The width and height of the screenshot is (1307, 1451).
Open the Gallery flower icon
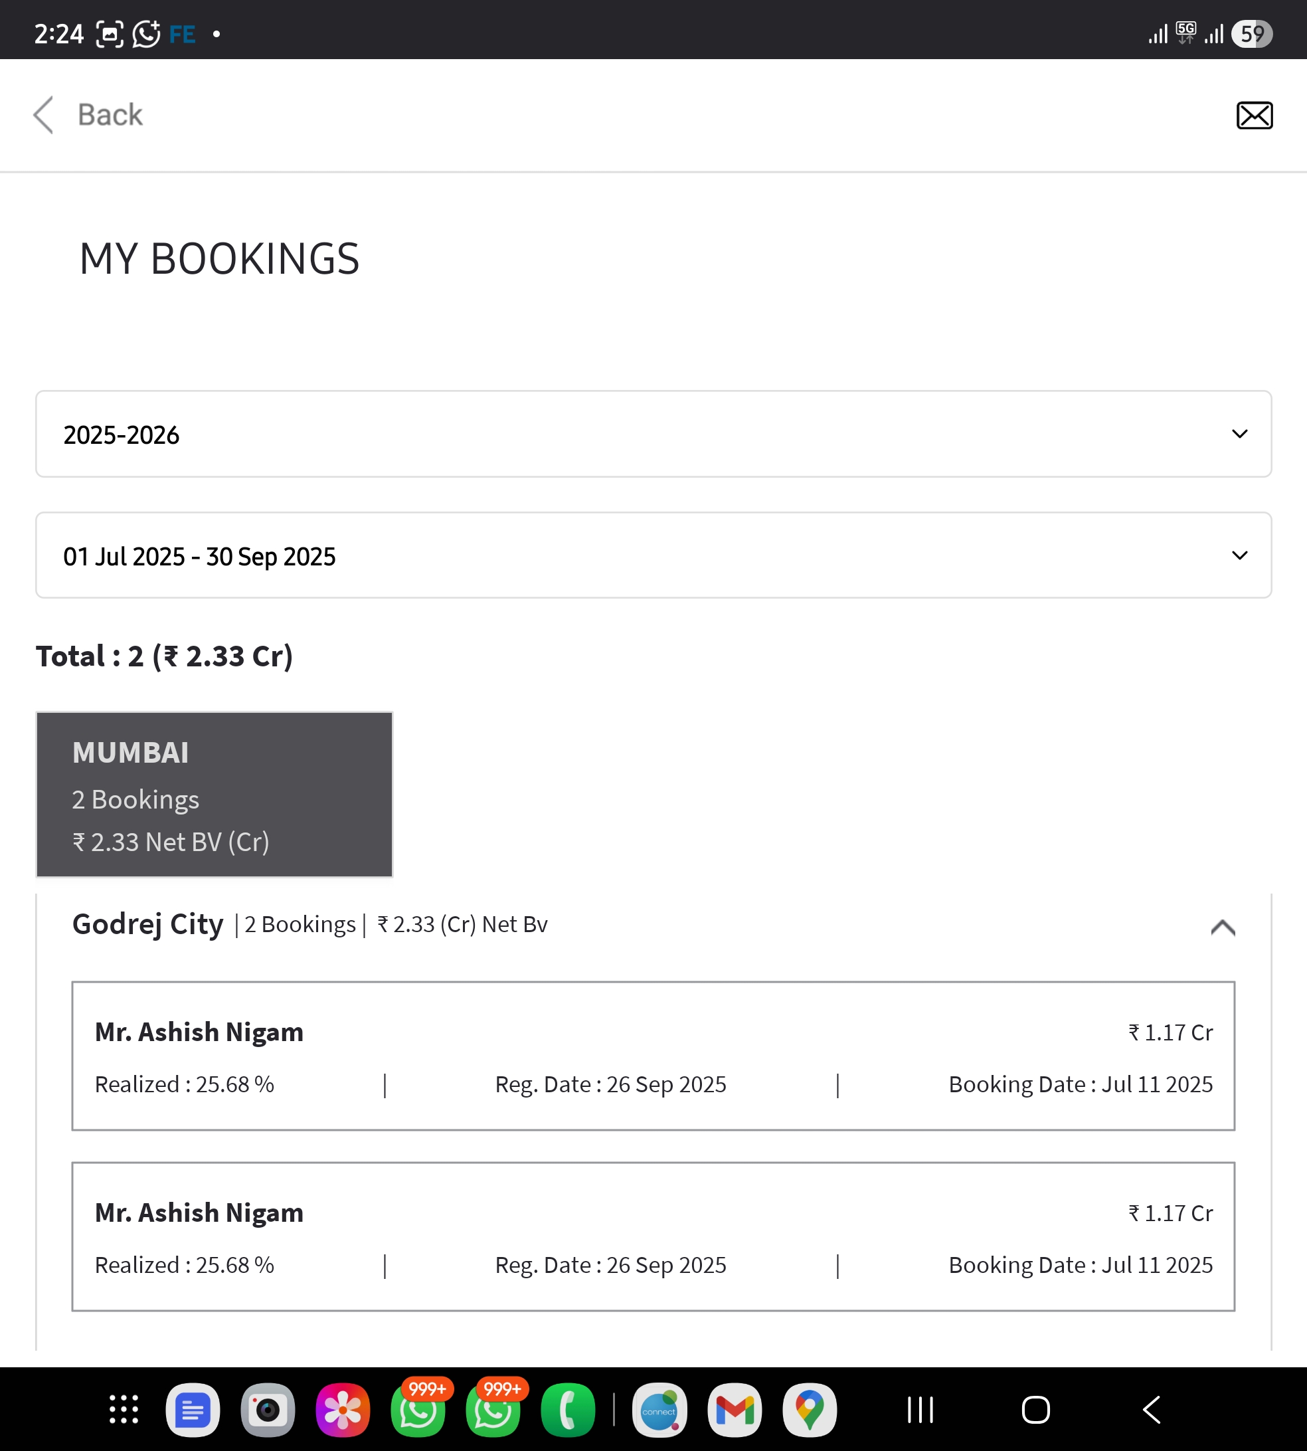tap(343, 1409)
